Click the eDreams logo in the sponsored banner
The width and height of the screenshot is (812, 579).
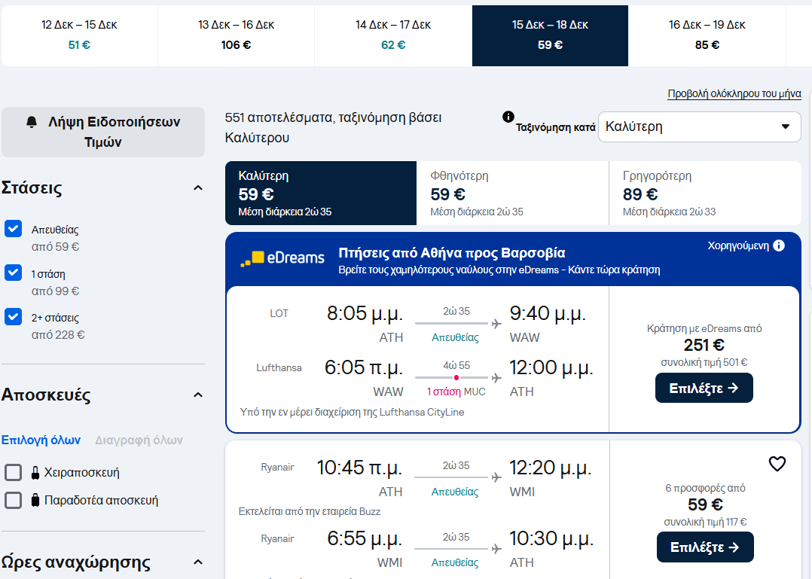click(282, 258)
